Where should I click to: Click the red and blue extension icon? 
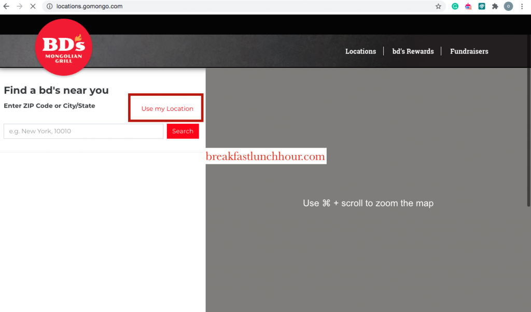pyautogui.click(x=468, y=7)
